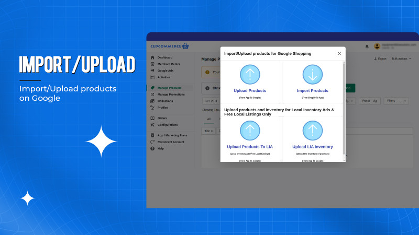
Task: Click the Import Products download icon
Action: click(x=313, y=75)
